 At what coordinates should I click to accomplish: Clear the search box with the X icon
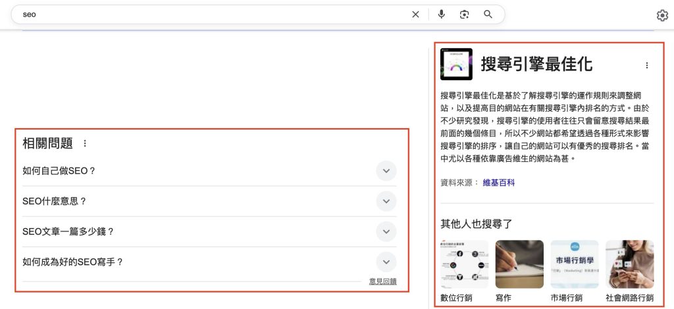coord(415,14)
